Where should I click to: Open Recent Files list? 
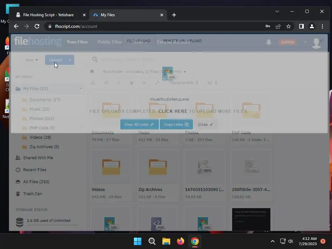point(35,170)
